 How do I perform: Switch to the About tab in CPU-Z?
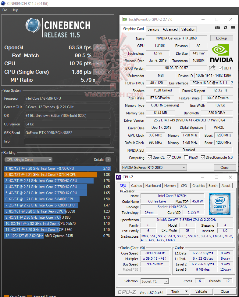[x=226, y=186]
